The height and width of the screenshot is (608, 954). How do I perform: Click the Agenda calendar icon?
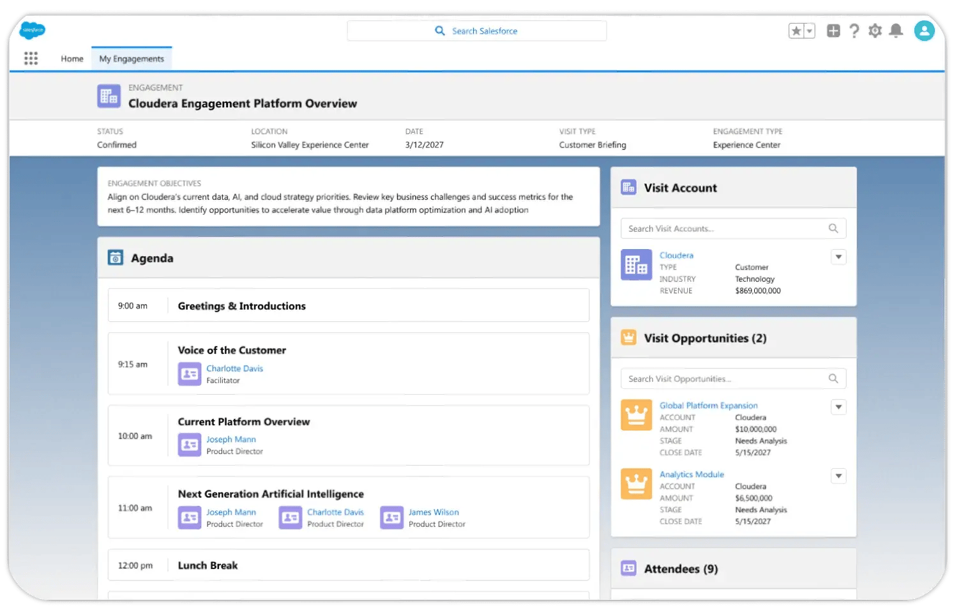tap(116, 257)
